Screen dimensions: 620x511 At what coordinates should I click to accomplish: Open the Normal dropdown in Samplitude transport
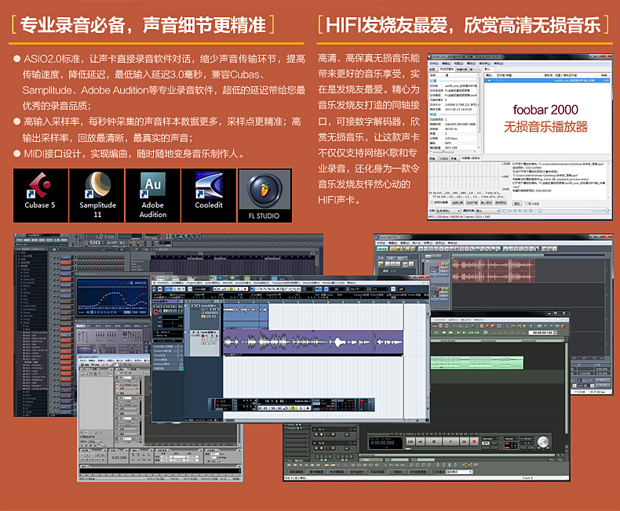coord(510,439)
